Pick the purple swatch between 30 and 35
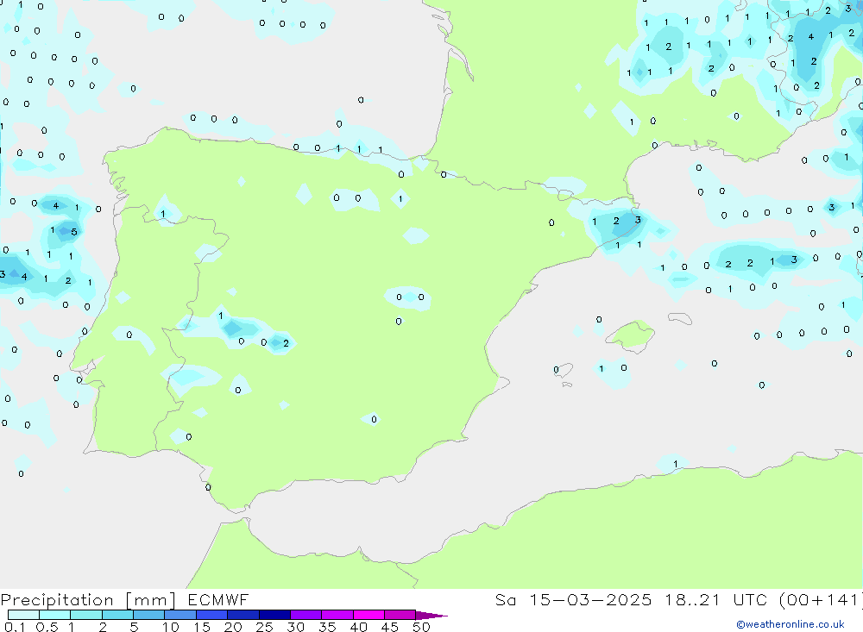 tap(306, 615)
